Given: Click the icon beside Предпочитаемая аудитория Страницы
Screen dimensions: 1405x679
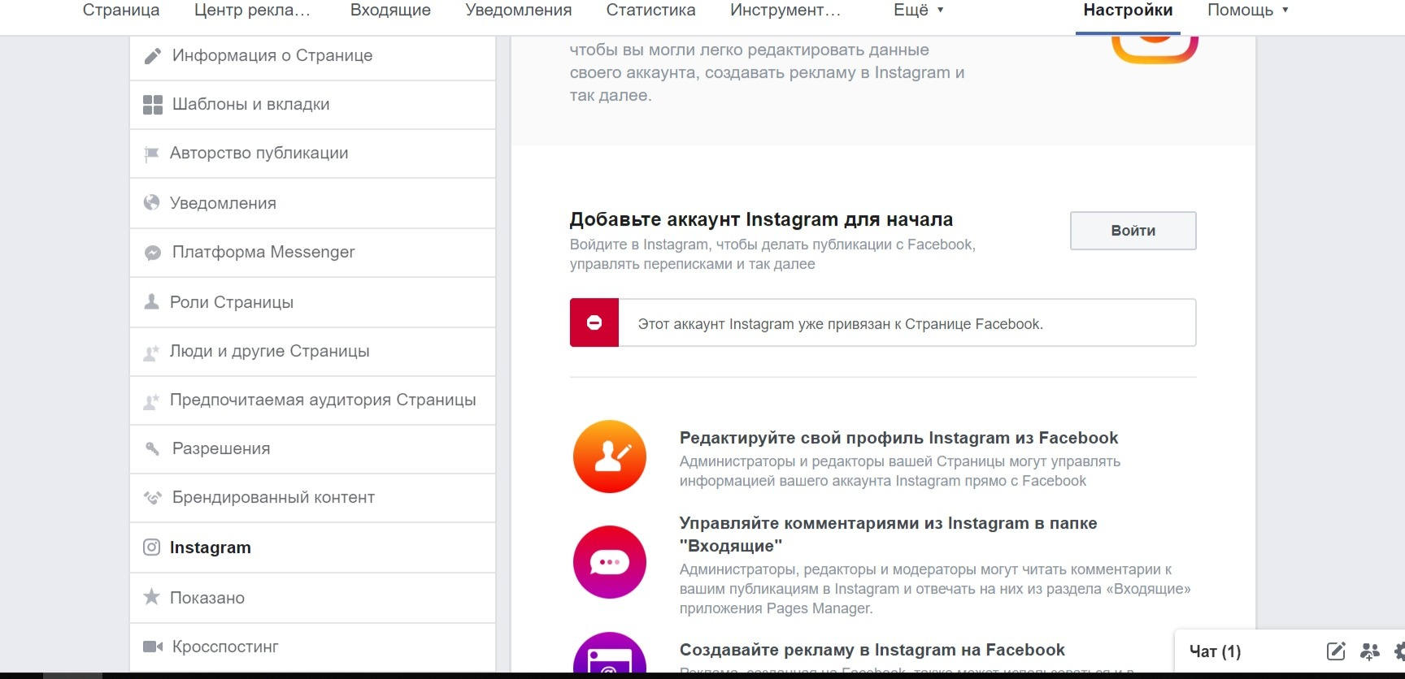Looking at the screenshot, I should coord(151,401).
